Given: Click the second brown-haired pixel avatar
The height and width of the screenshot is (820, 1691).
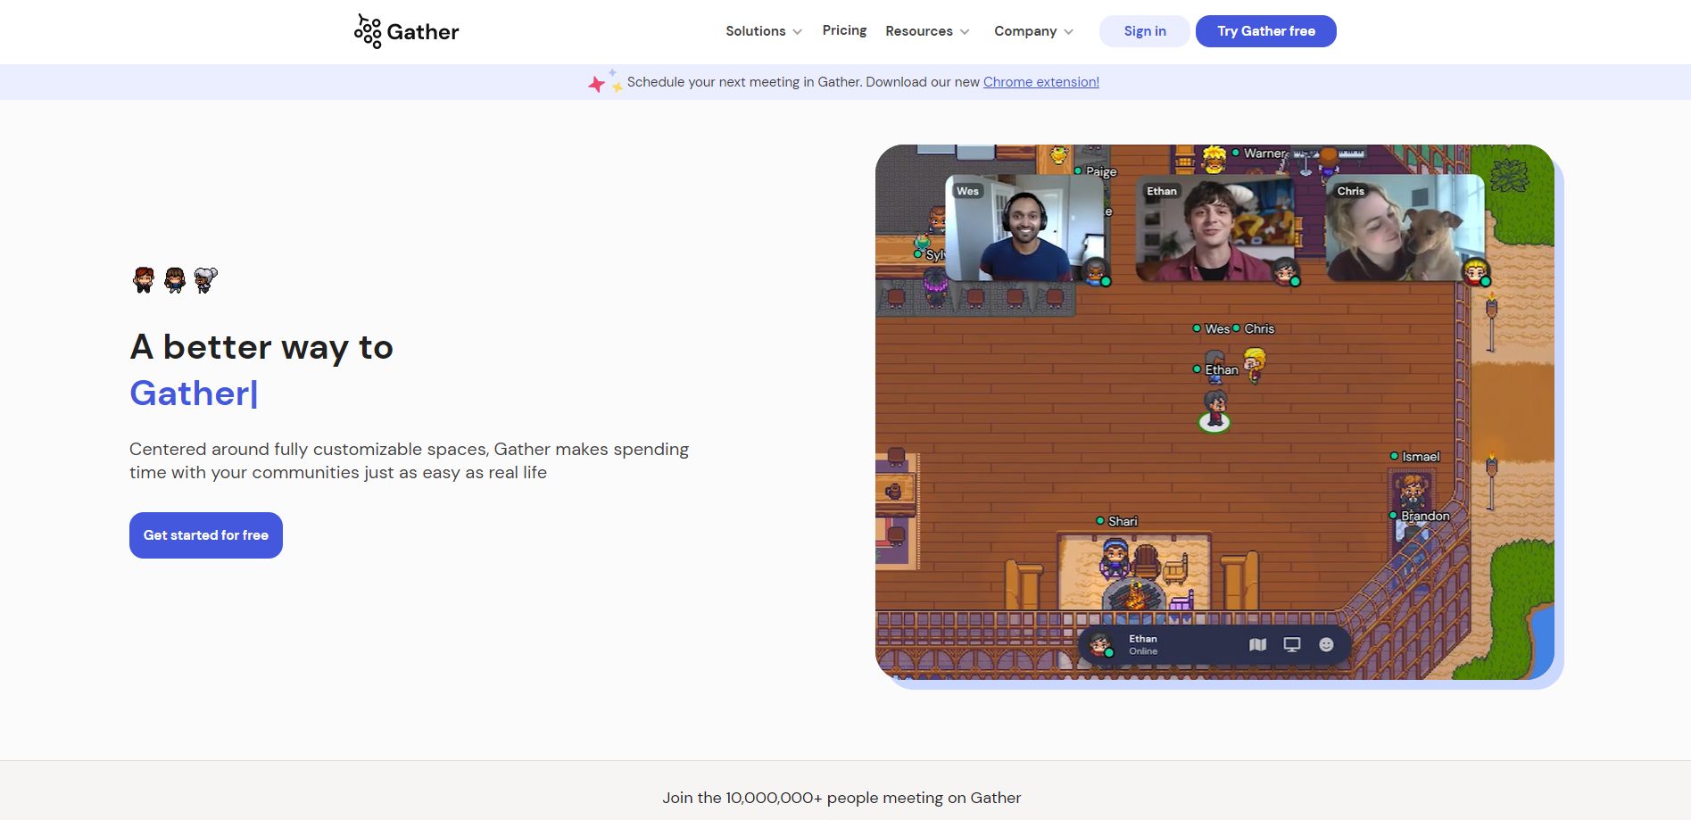Looking at the screenshot, I should 175,280.
